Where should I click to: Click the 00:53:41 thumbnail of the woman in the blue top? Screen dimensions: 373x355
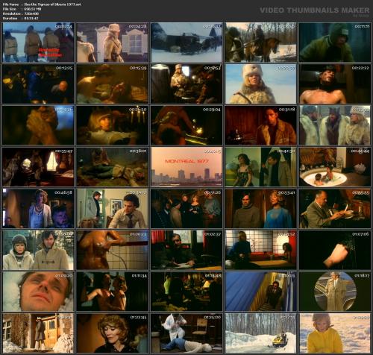coord(260,209)
